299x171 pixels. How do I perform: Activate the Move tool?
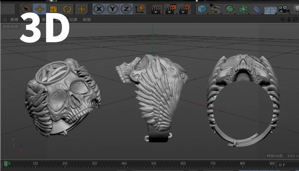click(x=39, y=9)
